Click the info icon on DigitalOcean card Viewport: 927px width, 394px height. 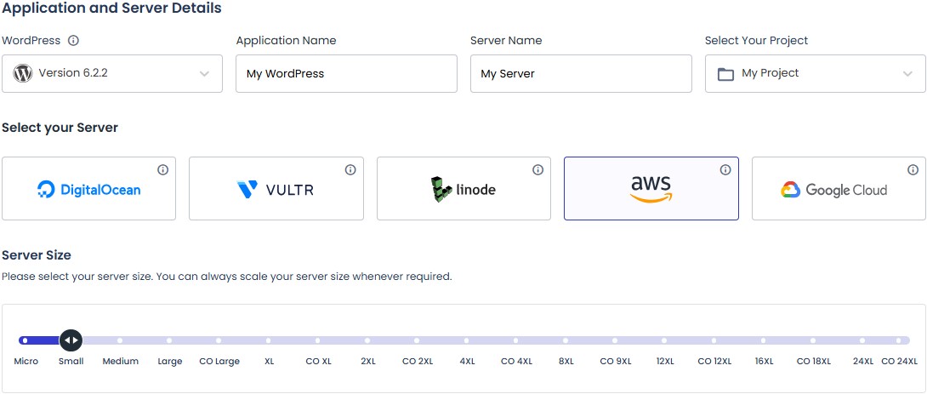pyautogui.click(x=163, y=170)
